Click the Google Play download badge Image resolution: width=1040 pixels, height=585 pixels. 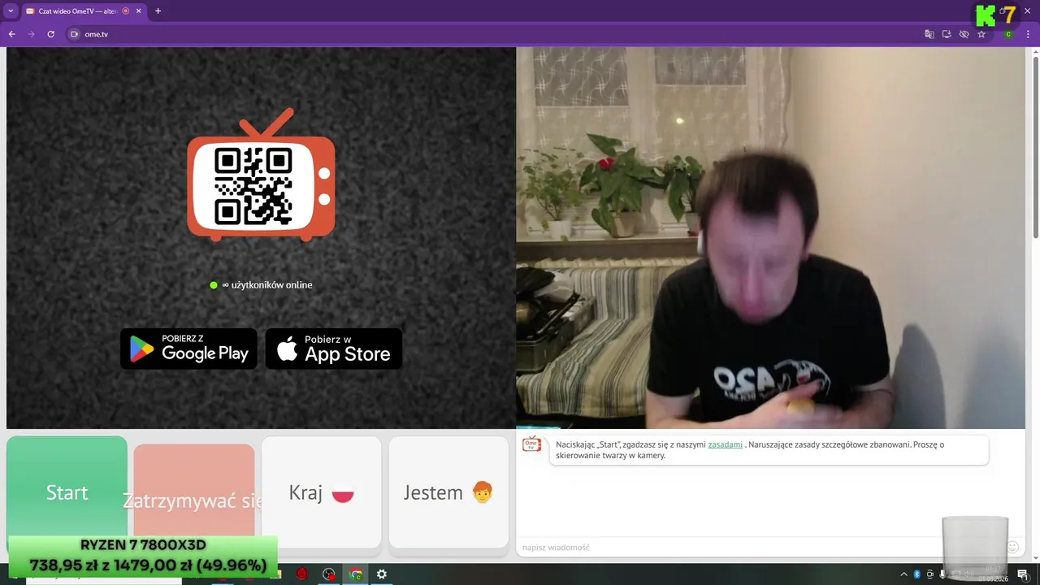[x=188, y=349]
